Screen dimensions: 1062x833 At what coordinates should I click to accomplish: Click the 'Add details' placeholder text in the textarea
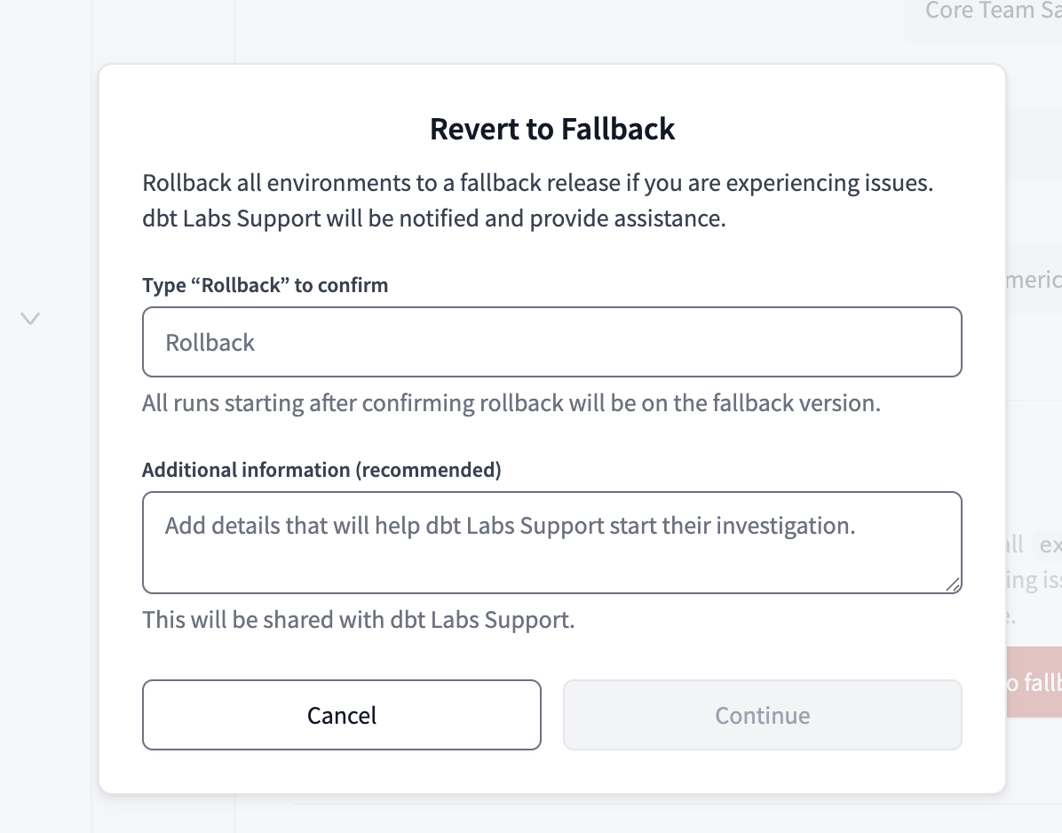point(509,525)
